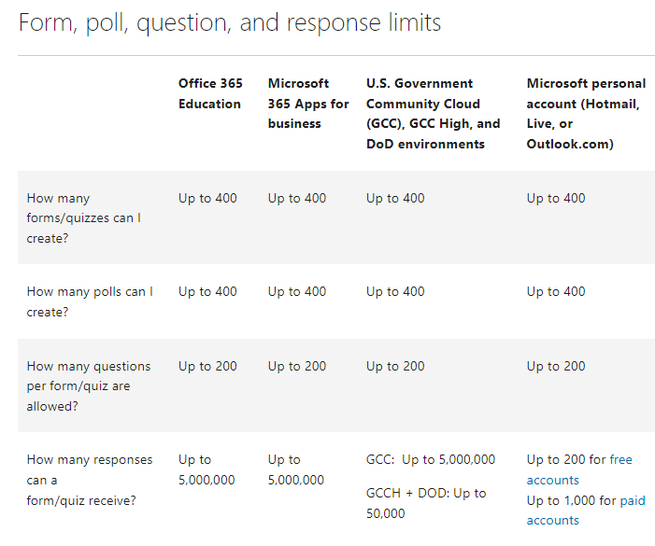Viewport: 655px width, 546px height.
Task: Click the GCCH + DOD: Up to 50,000 text
Action: click(x=426, y=503)
